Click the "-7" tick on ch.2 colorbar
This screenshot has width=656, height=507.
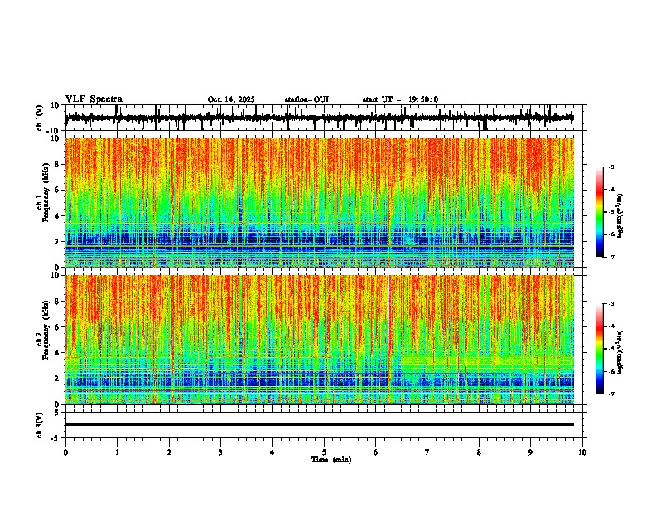click(611, 394)
